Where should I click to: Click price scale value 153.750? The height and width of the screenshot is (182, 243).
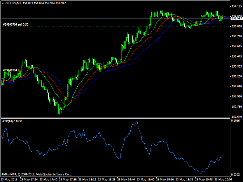click(x=237, y=36)
